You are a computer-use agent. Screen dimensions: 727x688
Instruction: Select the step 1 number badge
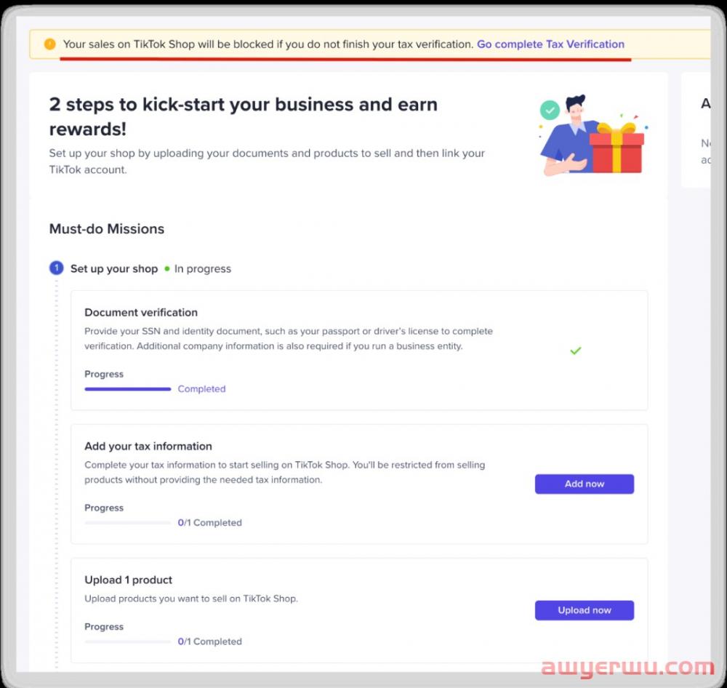point(57,268)
